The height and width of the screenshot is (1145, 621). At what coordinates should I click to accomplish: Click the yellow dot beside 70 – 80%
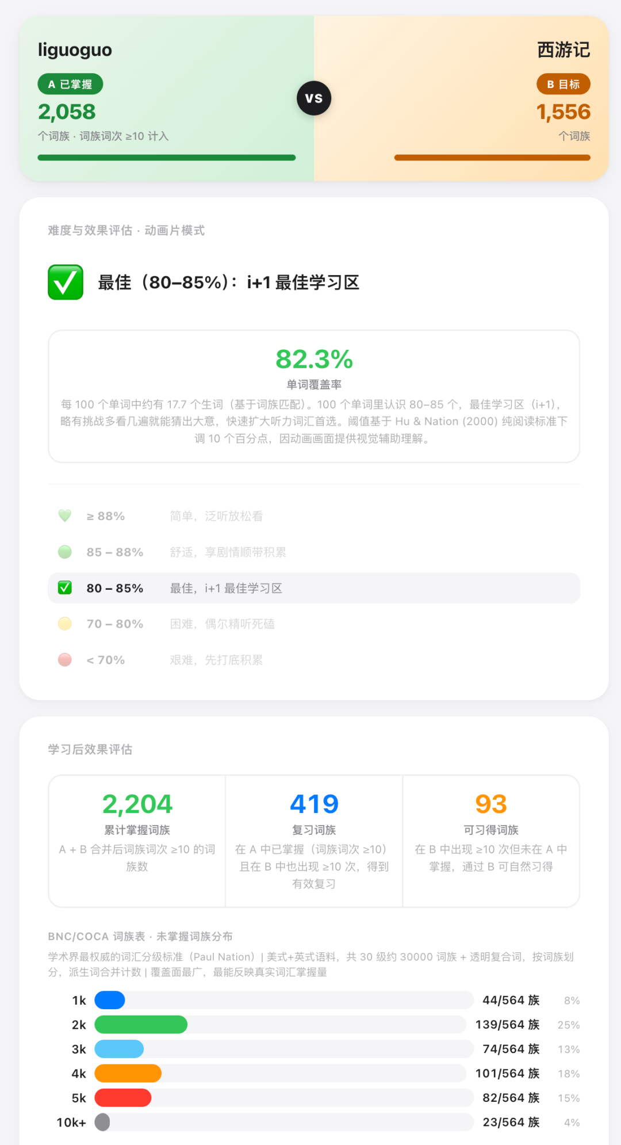click(65, 624)
